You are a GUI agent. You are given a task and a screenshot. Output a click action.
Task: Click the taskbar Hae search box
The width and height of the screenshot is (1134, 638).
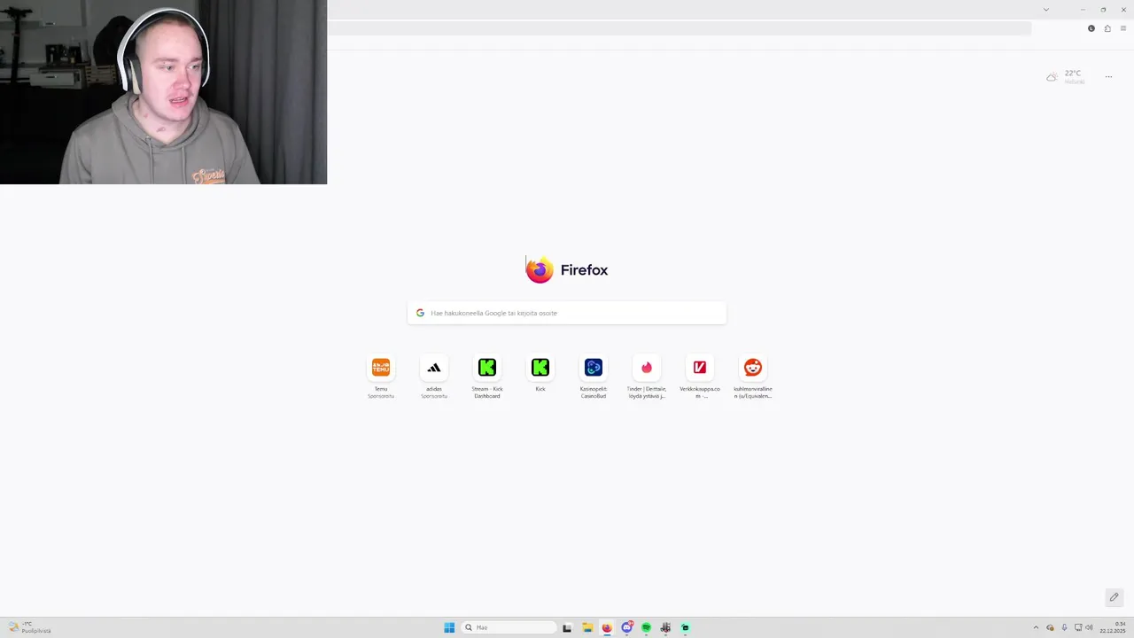click(x=509, y=627)
